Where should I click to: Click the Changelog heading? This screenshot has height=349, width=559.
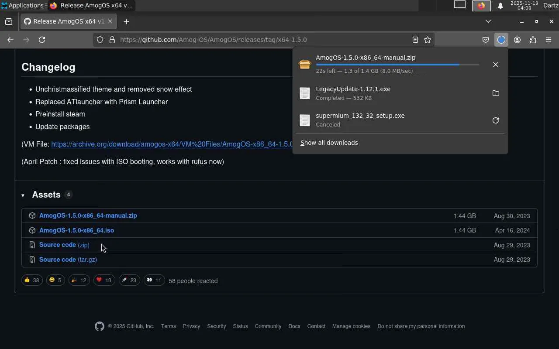(x=48, y=67)
